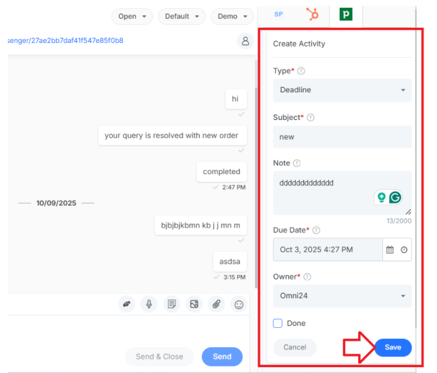
Task: Expand the Type dropdown showing Deadline
Action: pyautogui.click(x=342, y=90)
